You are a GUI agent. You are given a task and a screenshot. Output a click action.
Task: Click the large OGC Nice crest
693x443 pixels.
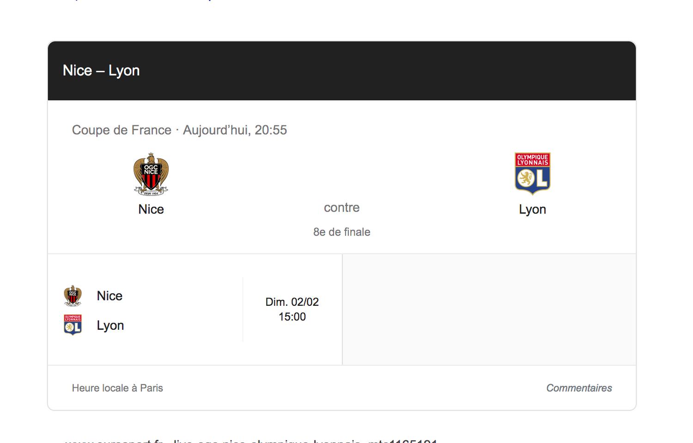click(151, 174)
